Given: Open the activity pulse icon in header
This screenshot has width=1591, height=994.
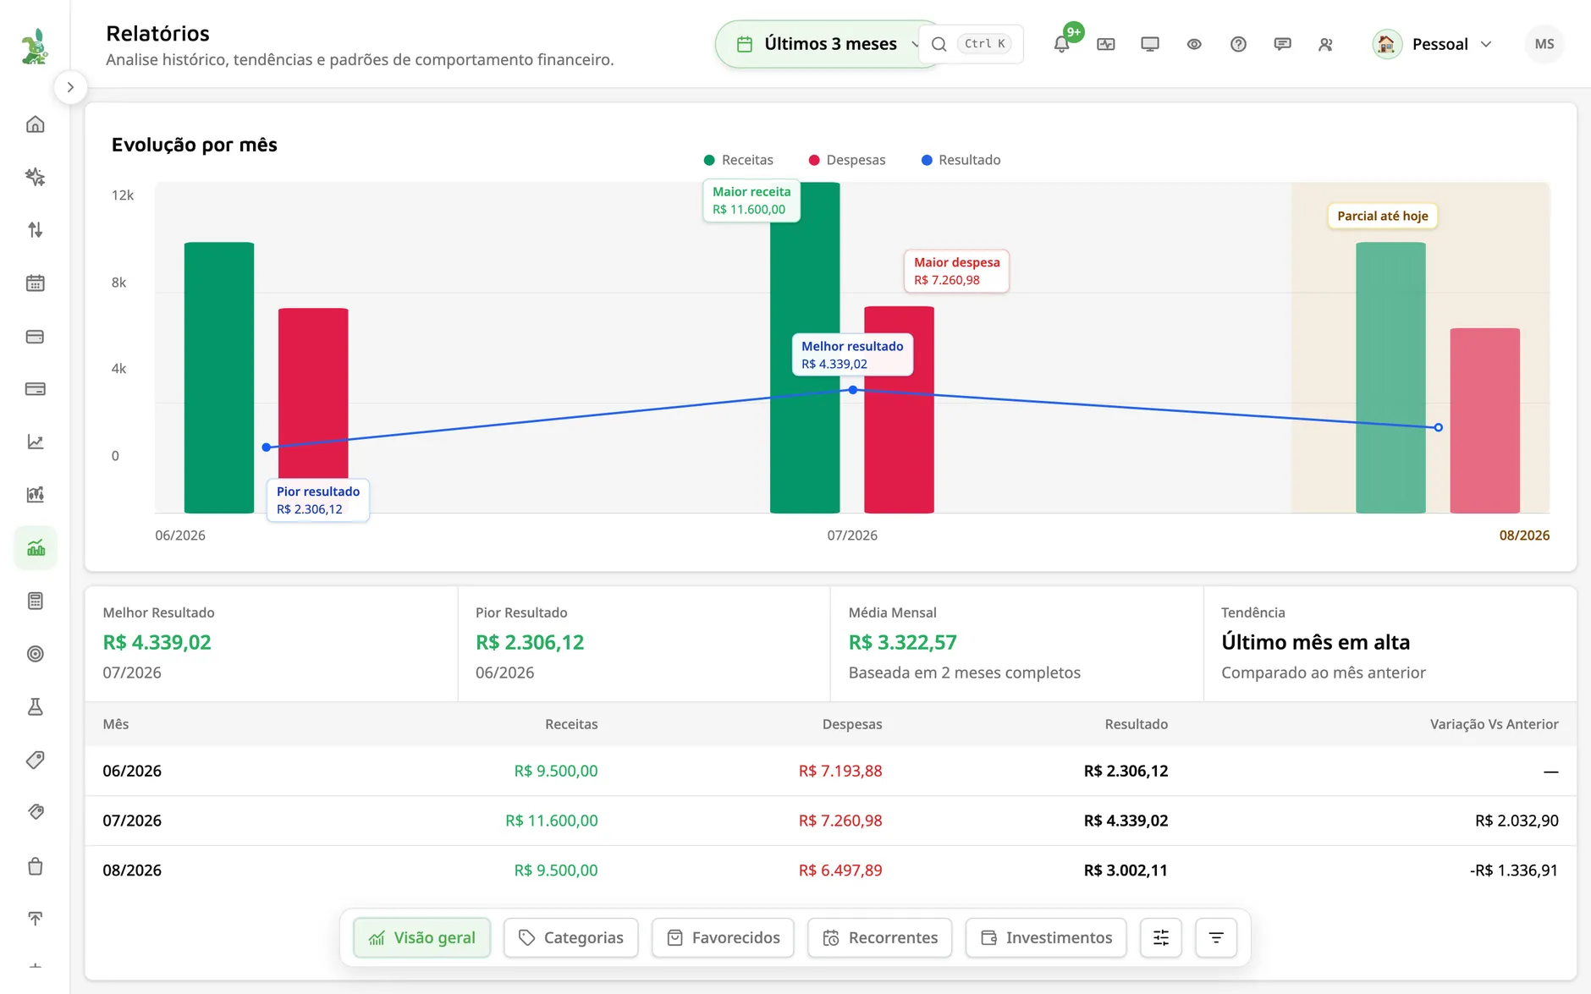Looking at the screenshot, I should tap(1106, 44).
